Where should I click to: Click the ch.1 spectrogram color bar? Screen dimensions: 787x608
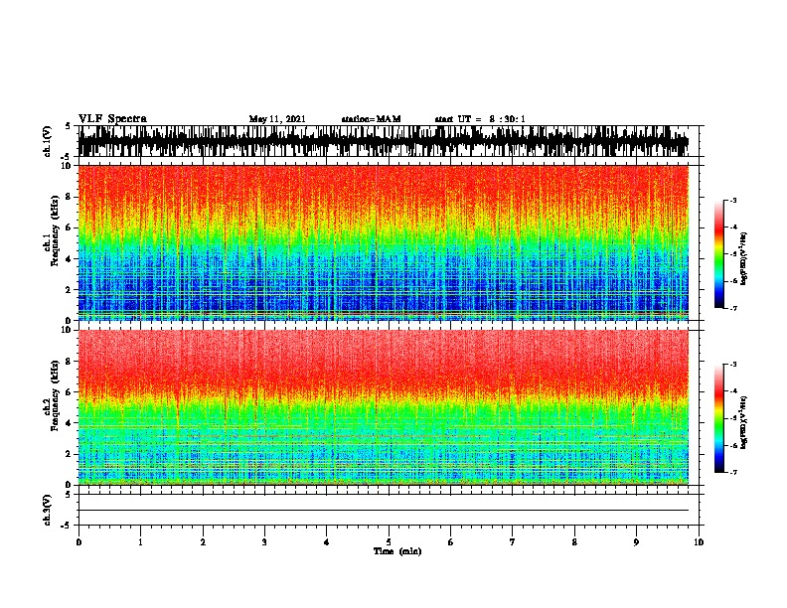point(718,254)
